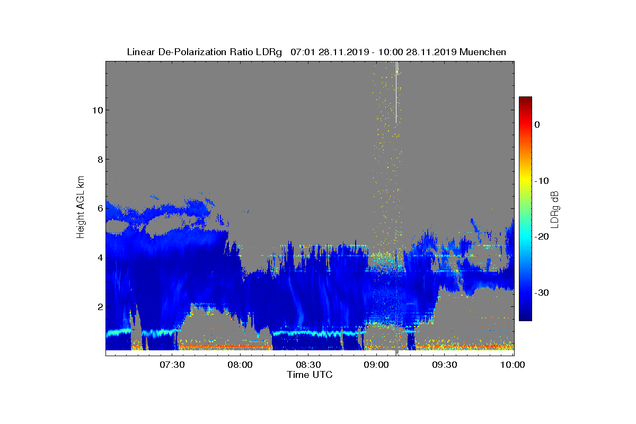Viewport: 636px width, 424px height.
Task: Click the '07:30' time tick label
Action: pyautogui.click(x=172, y=365)
